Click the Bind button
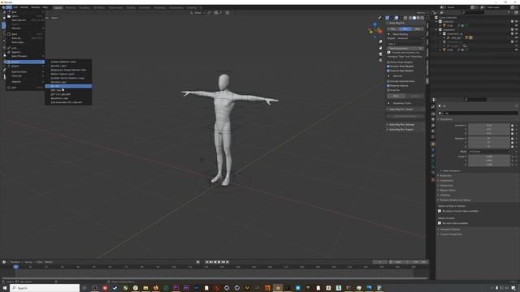 pos(396,96)
